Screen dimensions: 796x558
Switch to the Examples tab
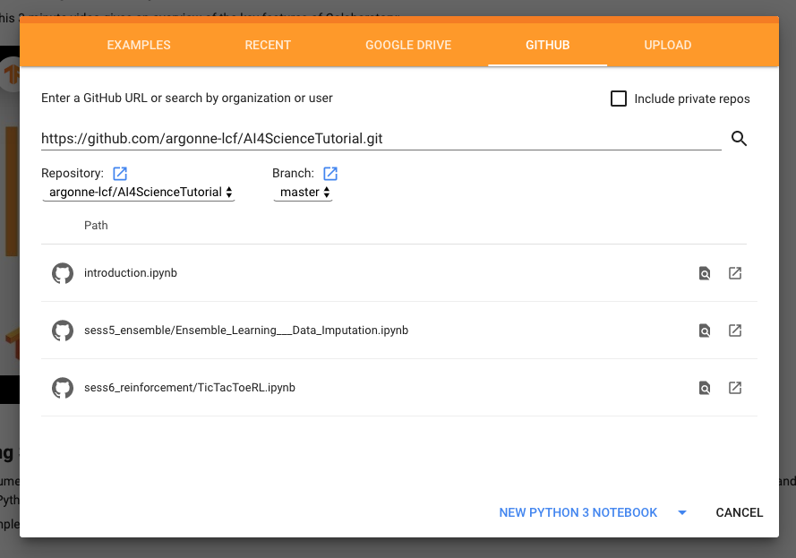[139, 45]
